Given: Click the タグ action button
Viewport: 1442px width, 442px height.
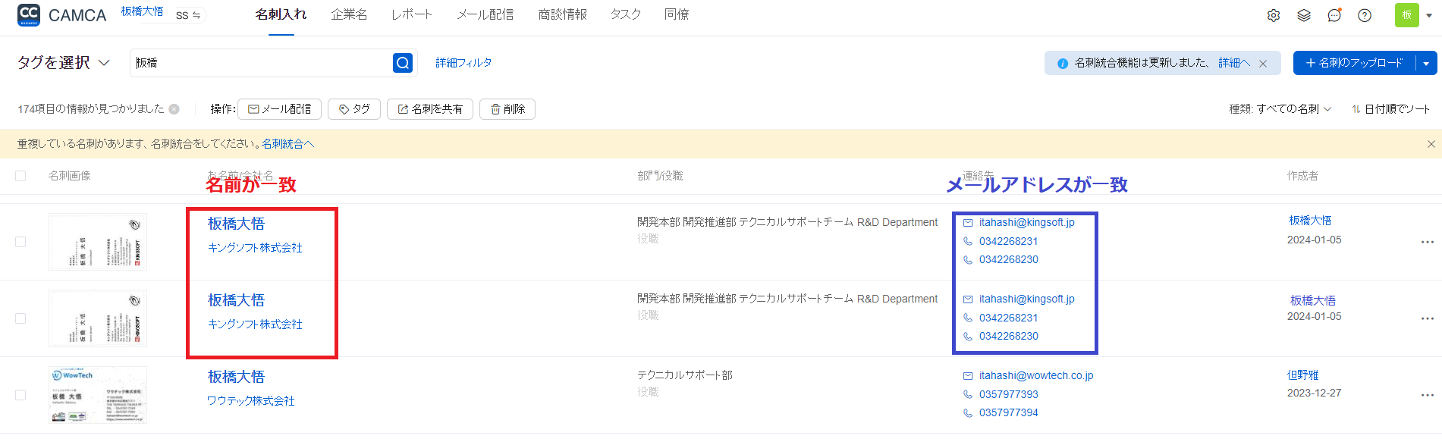Looking at the screenshot, I should point(354,109).
